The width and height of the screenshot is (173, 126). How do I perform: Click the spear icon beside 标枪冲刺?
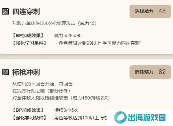[6, 72]
